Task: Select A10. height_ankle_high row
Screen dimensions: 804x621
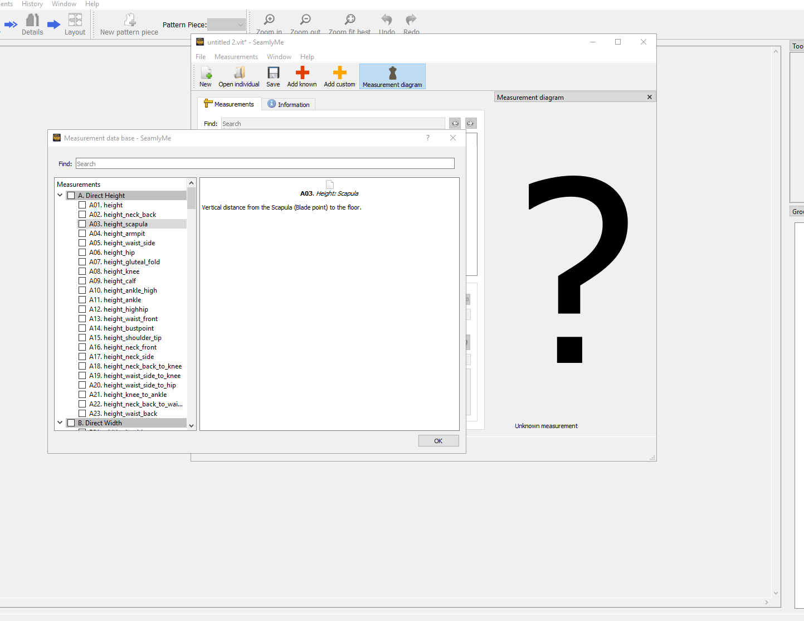Action: (x=131, y=290)
